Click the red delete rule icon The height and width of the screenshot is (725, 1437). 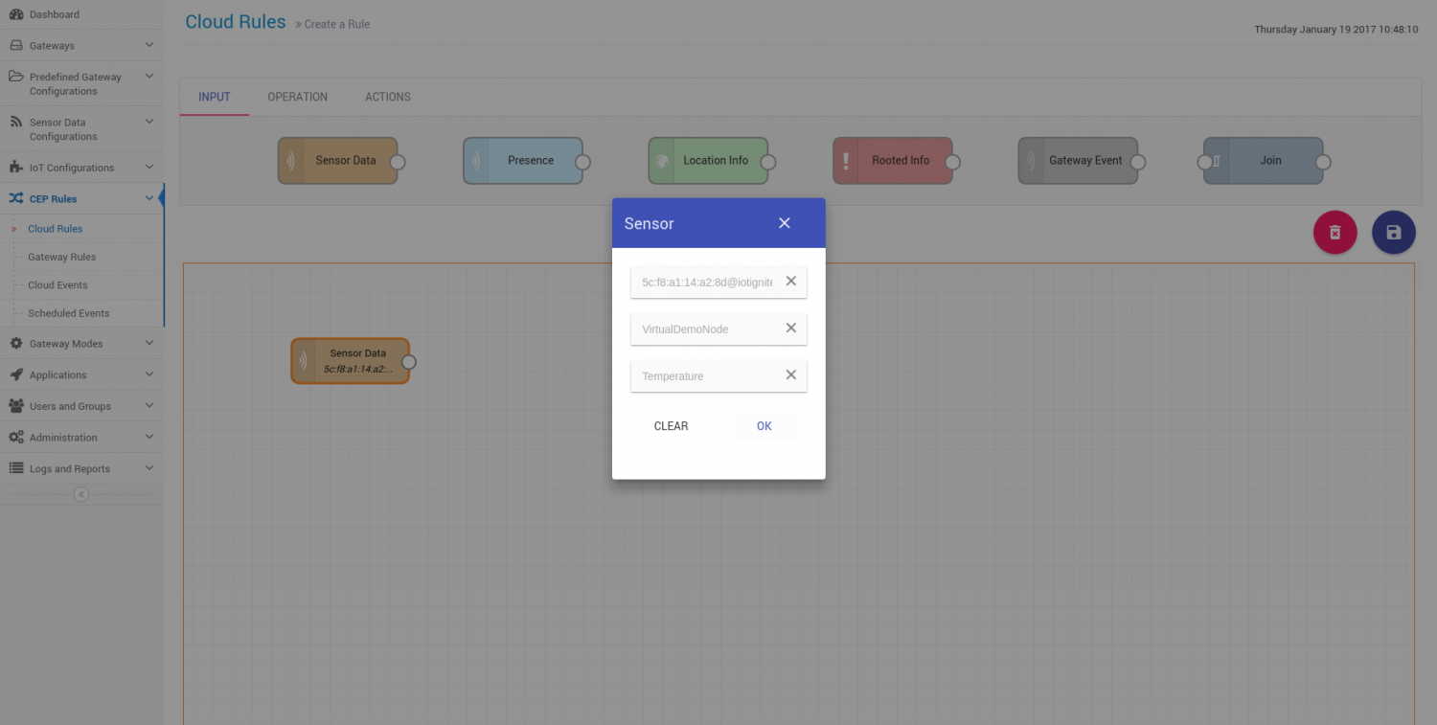click(1334, 232)
